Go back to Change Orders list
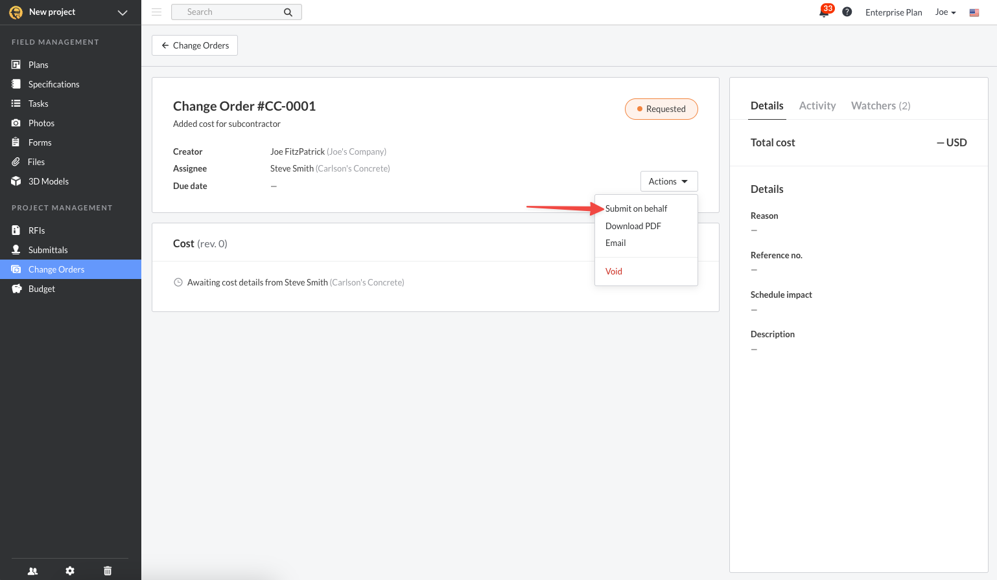997x580 pixels. coord(194,45)
